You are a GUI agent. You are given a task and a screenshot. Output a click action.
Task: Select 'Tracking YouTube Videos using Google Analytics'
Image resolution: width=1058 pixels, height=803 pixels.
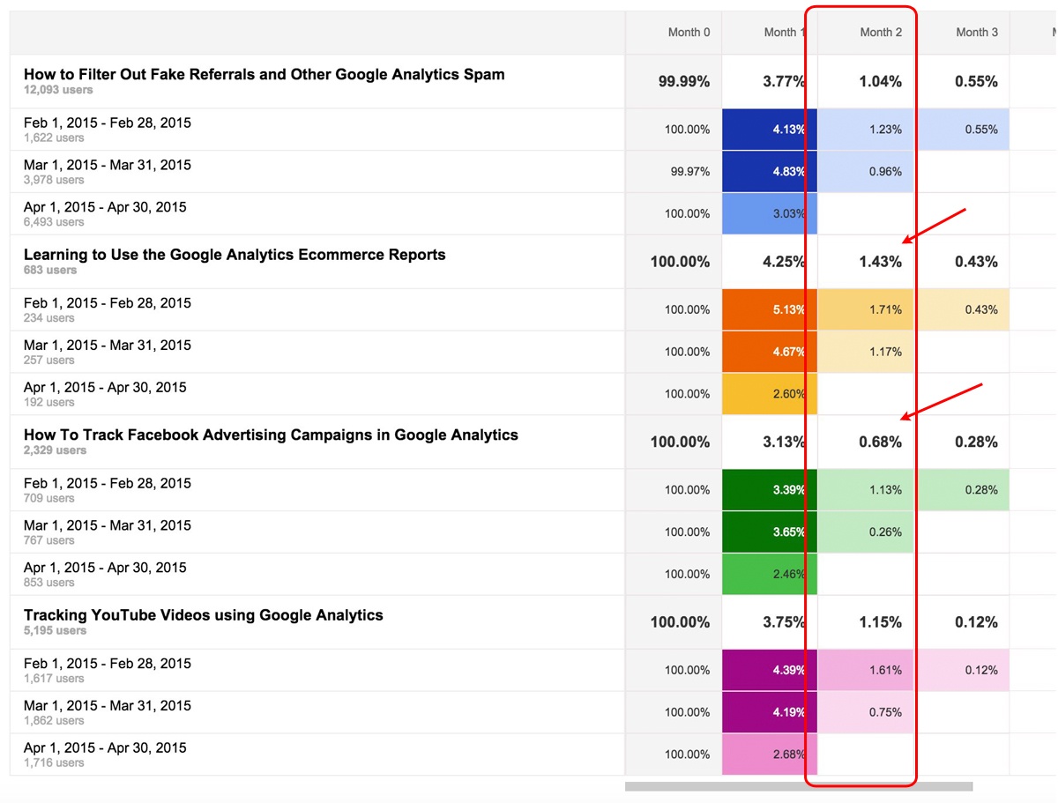click(x=204, y=615)
